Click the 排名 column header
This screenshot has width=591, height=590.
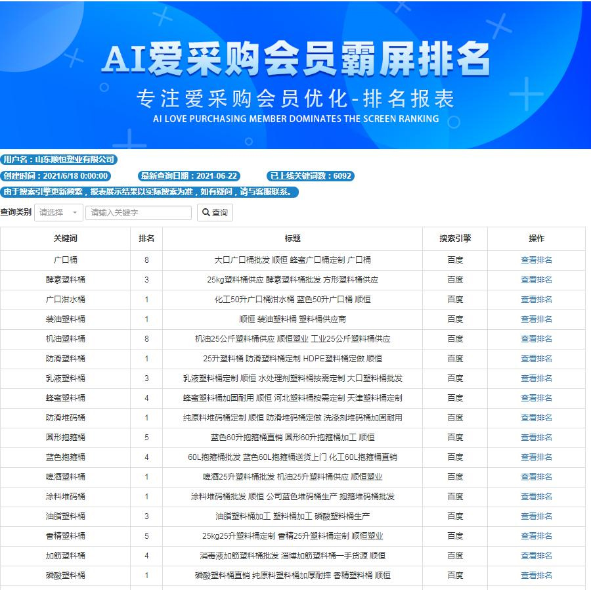(146, 238)
